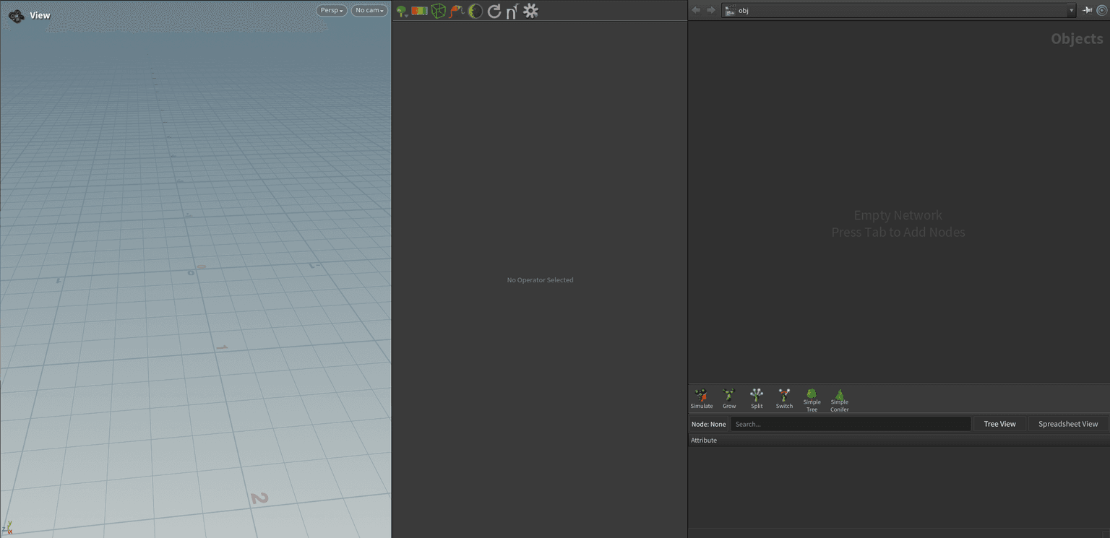
Task: Toggle the wireframe cube display mode
Action: click(439, 11)
